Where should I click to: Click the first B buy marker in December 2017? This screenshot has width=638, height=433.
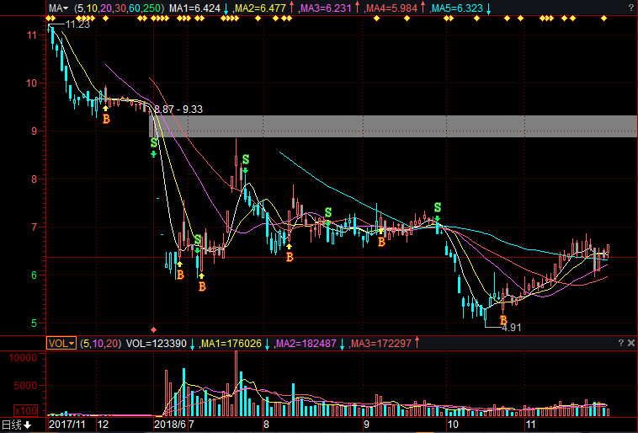[106, 119]
